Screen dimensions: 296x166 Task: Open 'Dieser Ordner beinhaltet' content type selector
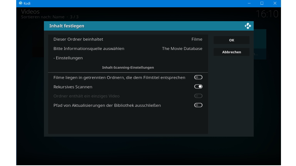[128, 39]
